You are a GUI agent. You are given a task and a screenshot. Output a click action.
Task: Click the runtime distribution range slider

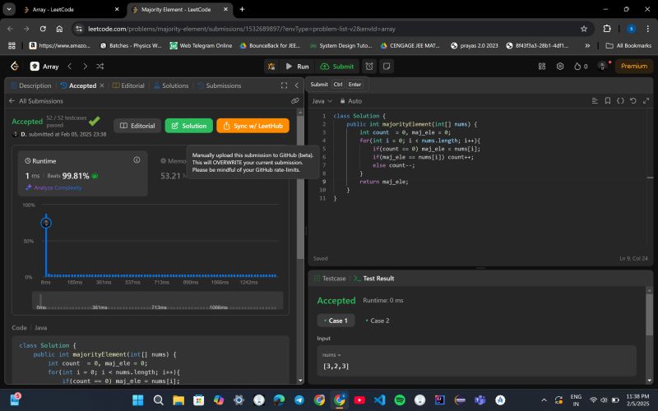tap(157, 300)
